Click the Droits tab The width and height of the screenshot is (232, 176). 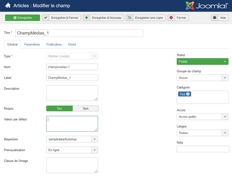[72, 44]
